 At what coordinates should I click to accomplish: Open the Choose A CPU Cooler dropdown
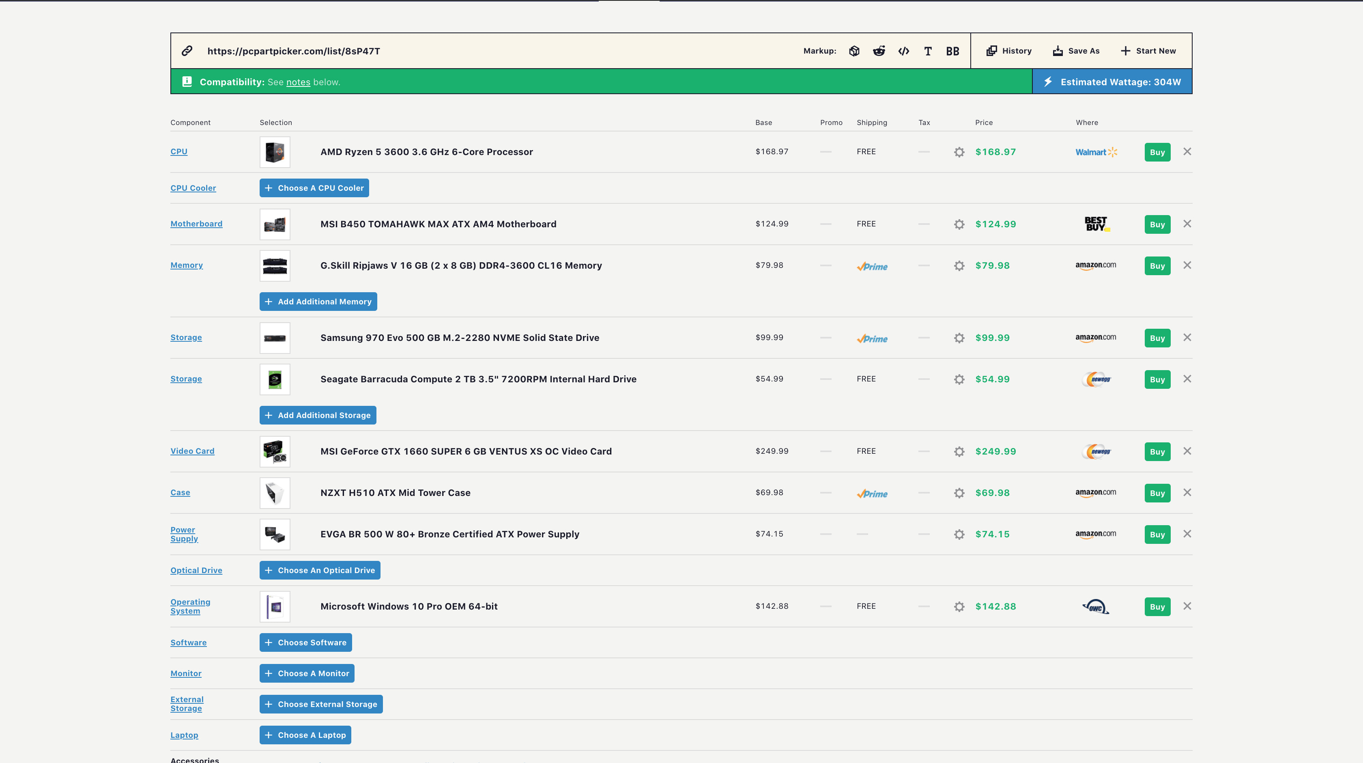[x=314, y=187]
